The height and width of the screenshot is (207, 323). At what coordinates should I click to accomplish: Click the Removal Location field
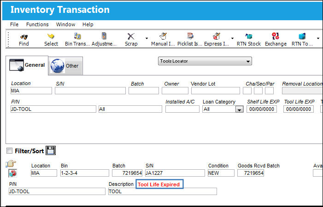(x=302, y=91)
